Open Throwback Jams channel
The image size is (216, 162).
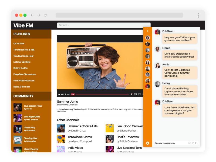[x=80, y=137]
